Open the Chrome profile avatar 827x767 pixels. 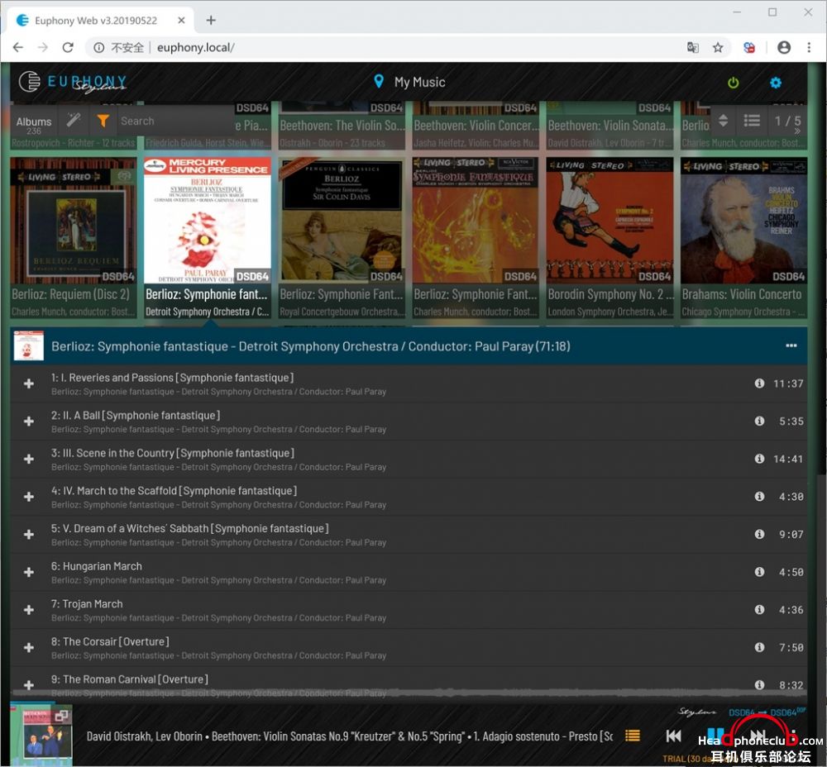(784, 47)
